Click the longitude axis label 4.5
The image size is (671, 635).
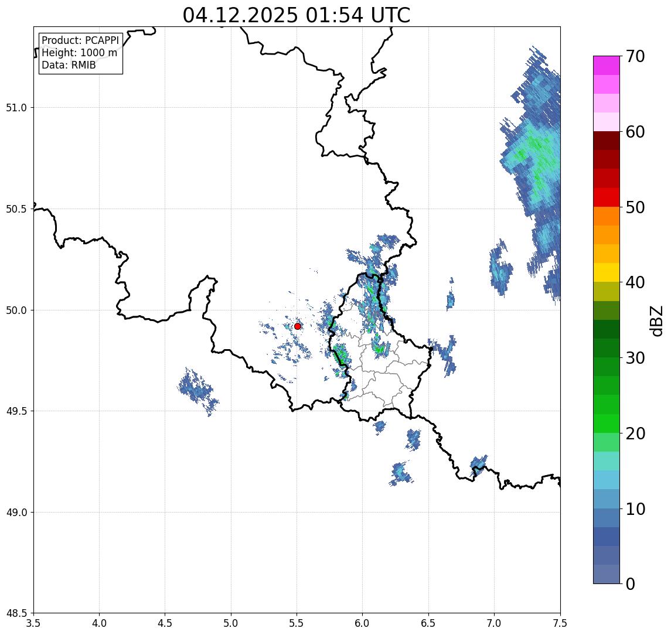(x=165, y=623)
